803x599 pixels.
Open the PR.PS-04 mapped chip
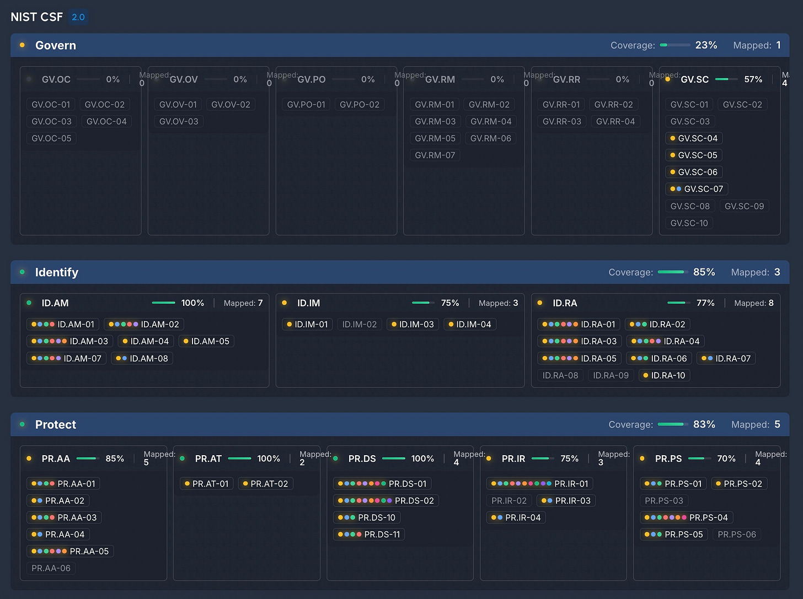pyautogui.click(x=686, y=517)
